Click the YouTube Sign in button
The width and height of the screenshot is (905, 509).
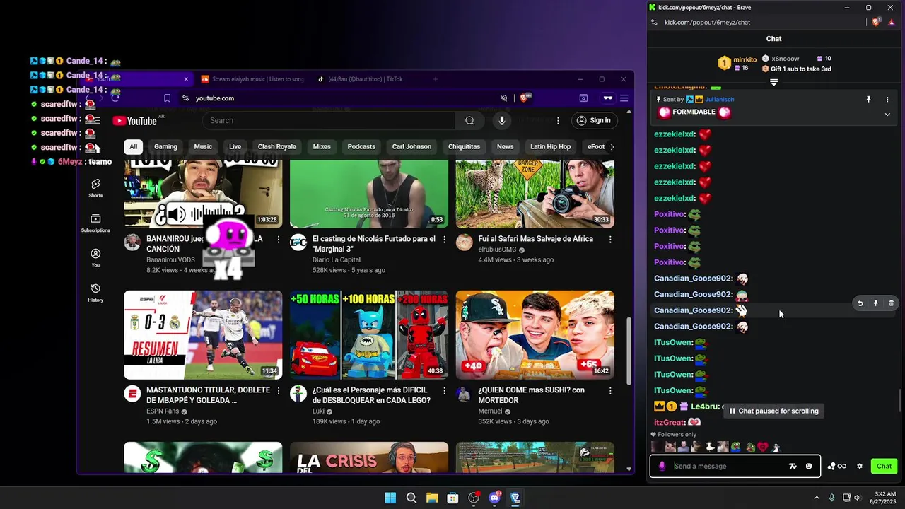[593, 120]
